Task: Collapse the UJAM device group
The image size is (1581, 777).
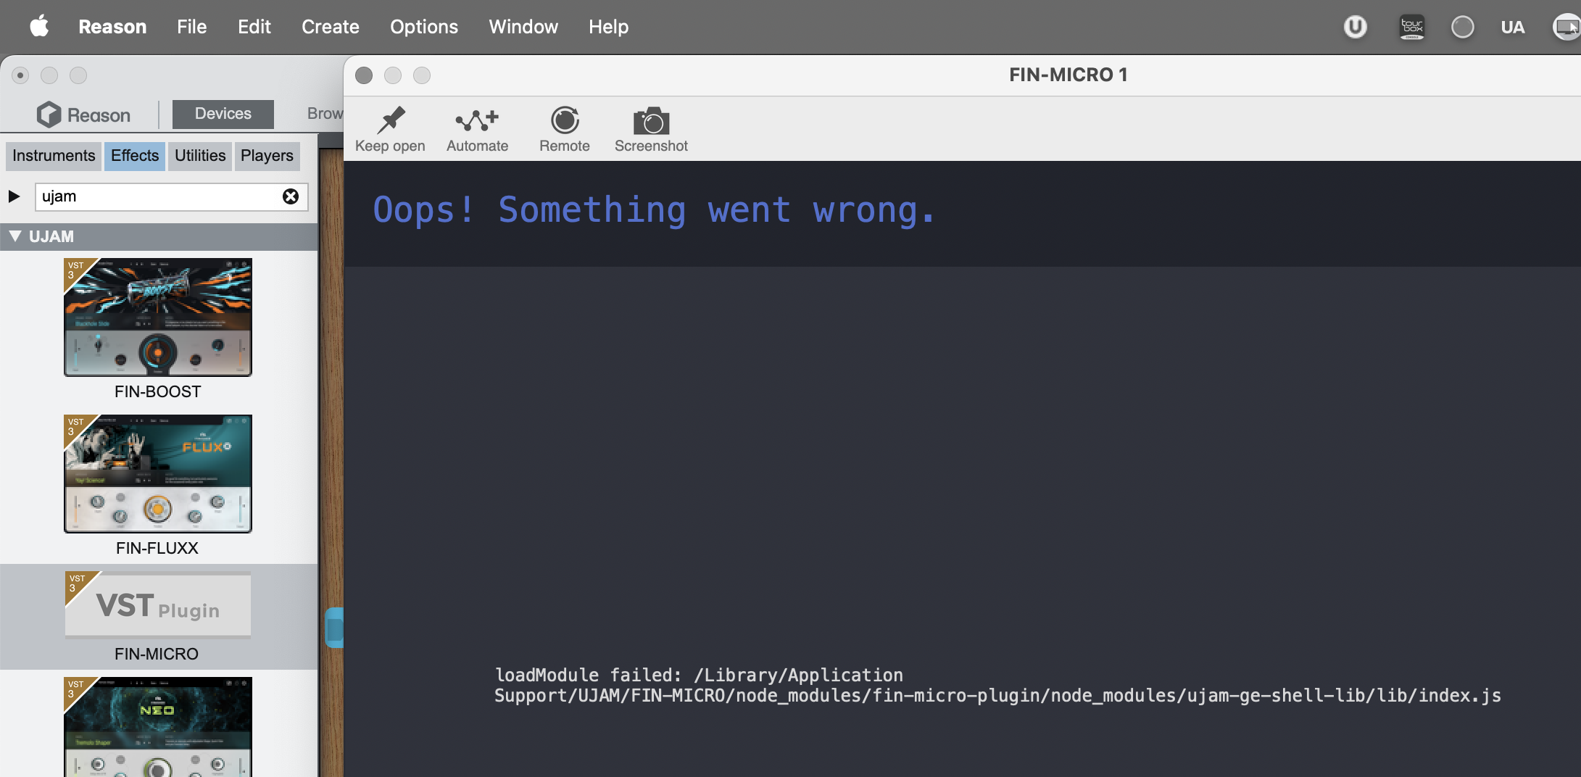Action: coord(14,236)
